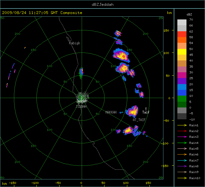The width and height of the screenshot is (205, 187).
Task: Click the white Jeddah label
Action: pos(82,101)
